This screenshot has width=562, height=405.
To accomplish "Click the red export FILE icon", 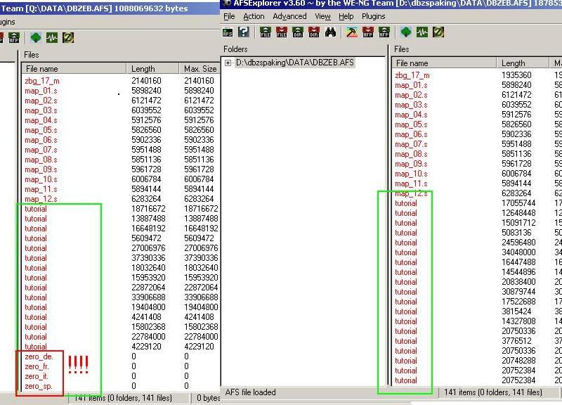I will [282, 32].
